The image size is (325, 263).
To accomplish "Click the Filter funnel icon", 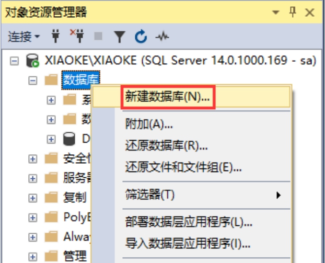I will (x=120, y=37).
